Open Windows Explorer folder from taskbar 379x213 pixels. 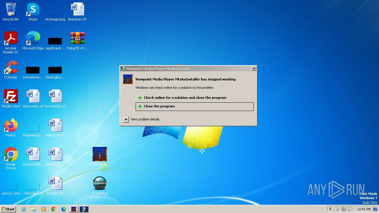[33, 209]
